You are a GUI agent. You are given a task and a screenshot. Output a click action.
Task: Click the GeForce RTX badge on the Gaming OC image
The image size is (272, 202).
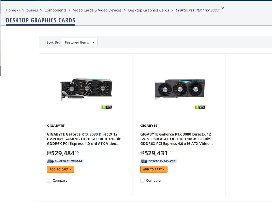point(107,107)
